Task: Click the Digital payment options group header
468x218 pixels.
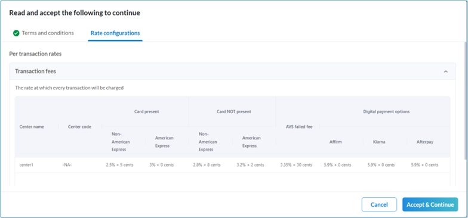Action: [386, 112]
